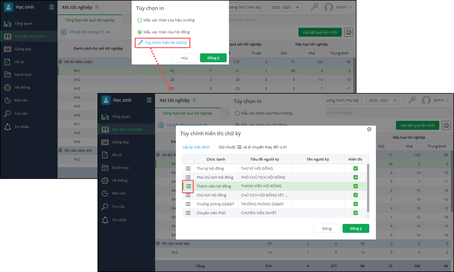Confirm Đồng ý in the signature dialog

(x=356, y=228)
